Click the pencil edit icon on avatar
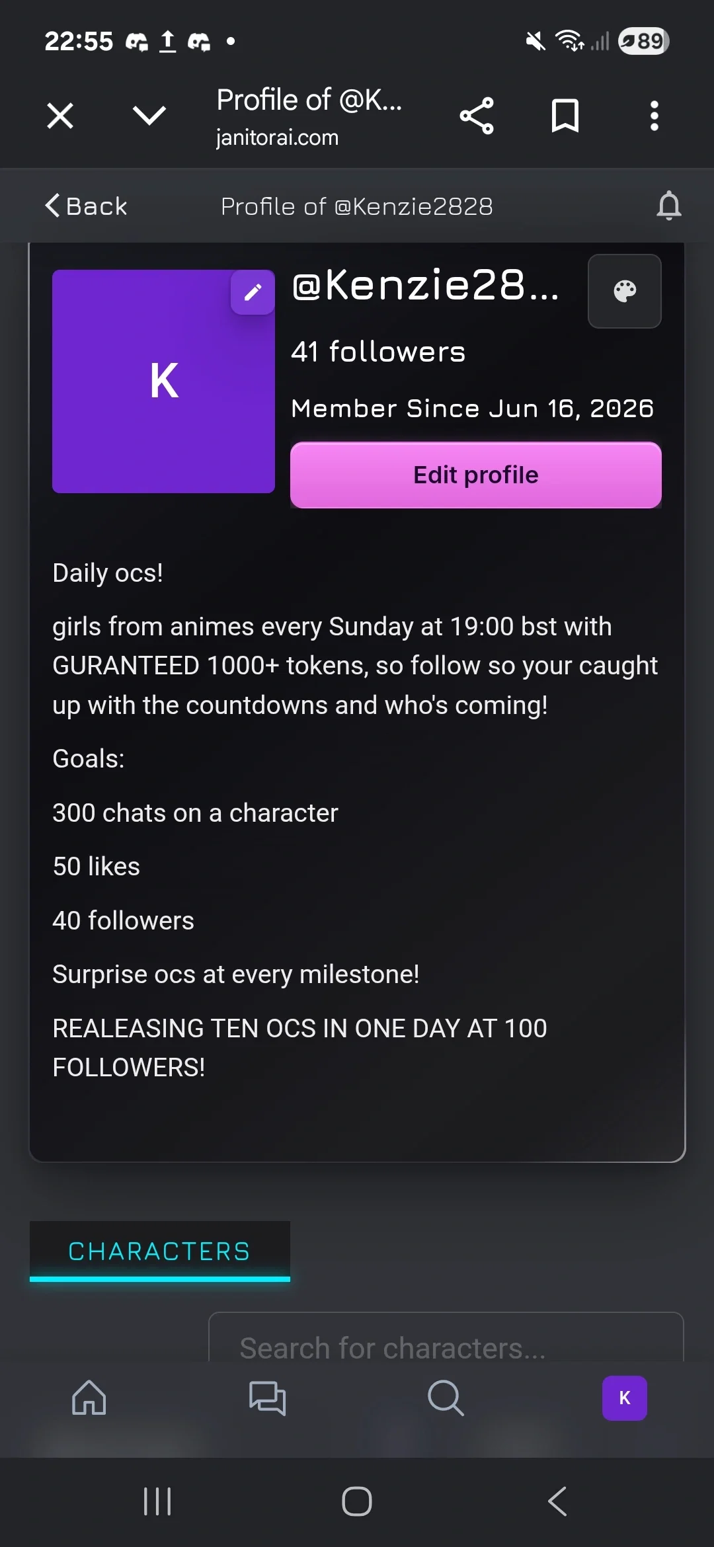Screen dimensions: 714x1547 [253, 292]
